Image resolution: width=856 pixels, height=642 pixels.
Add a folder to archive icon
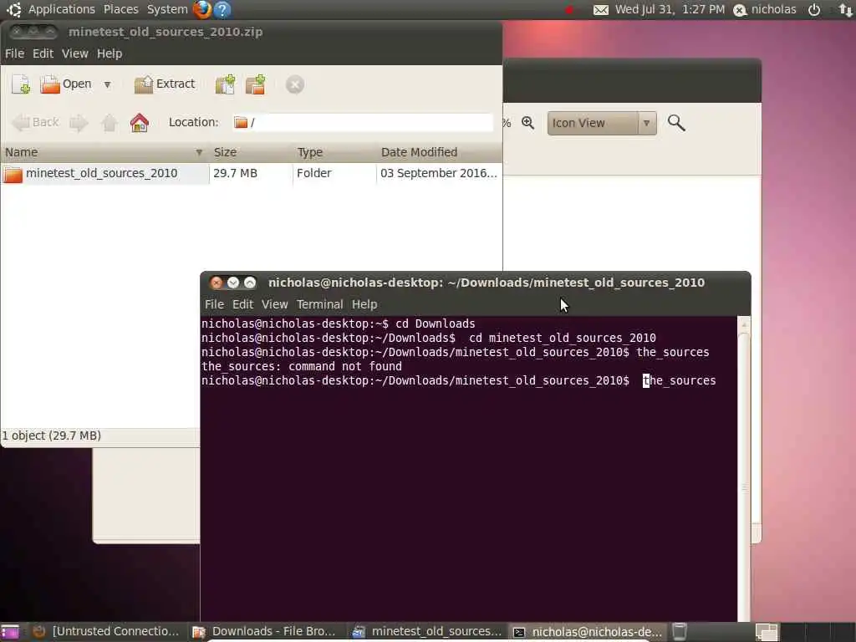coord(256,84)
